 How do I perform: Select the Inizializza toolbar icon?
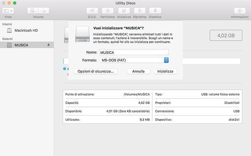(124, 11)
